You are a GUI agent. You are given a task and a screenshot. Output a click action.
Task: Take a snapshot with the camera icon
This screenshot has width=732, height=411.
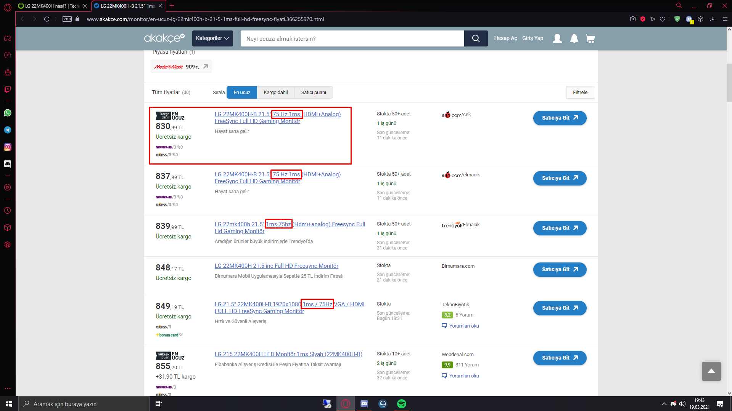[633, 19]
